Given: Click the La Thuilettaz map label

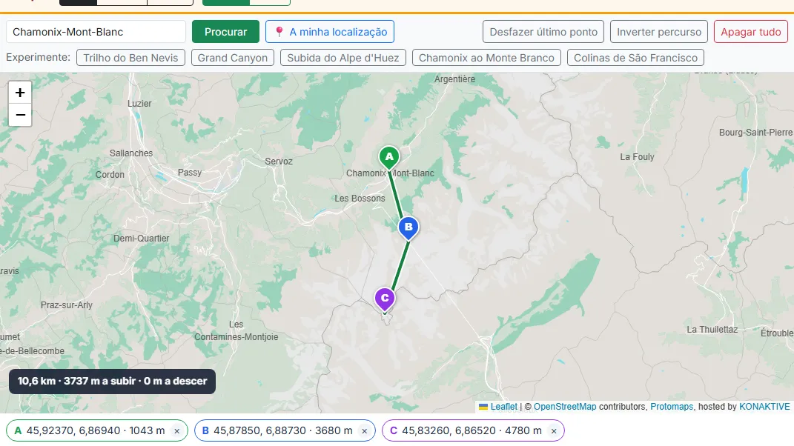Looking at the screenshot, I should [x=712, y=330].
